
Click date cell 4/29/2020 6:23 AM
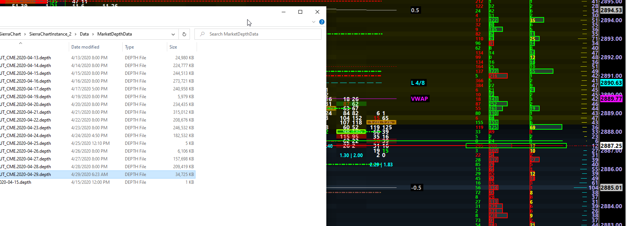(90, 175)
